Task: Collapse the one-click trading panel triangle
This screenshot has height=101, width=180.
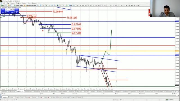Action: 1,8
